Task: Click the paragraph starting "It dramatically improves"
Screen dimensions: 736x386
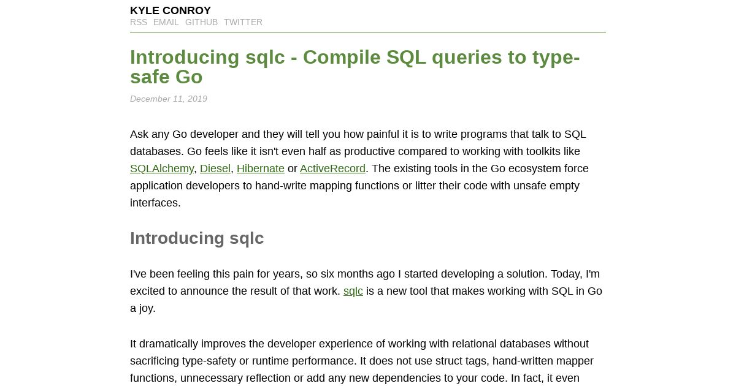Action: click(367, 361)
